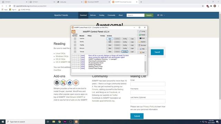Switch to the Download XAMPP tab
The width and height of the screenshot is (221, 124).
tap(97, 2)
